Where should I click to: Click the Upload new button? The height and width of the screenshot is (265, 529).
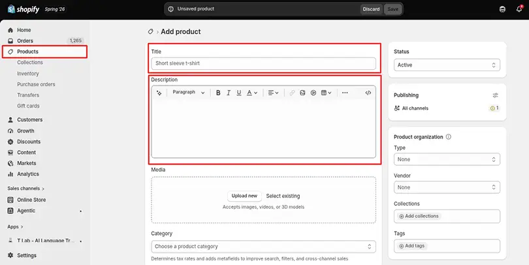[244, 196]
